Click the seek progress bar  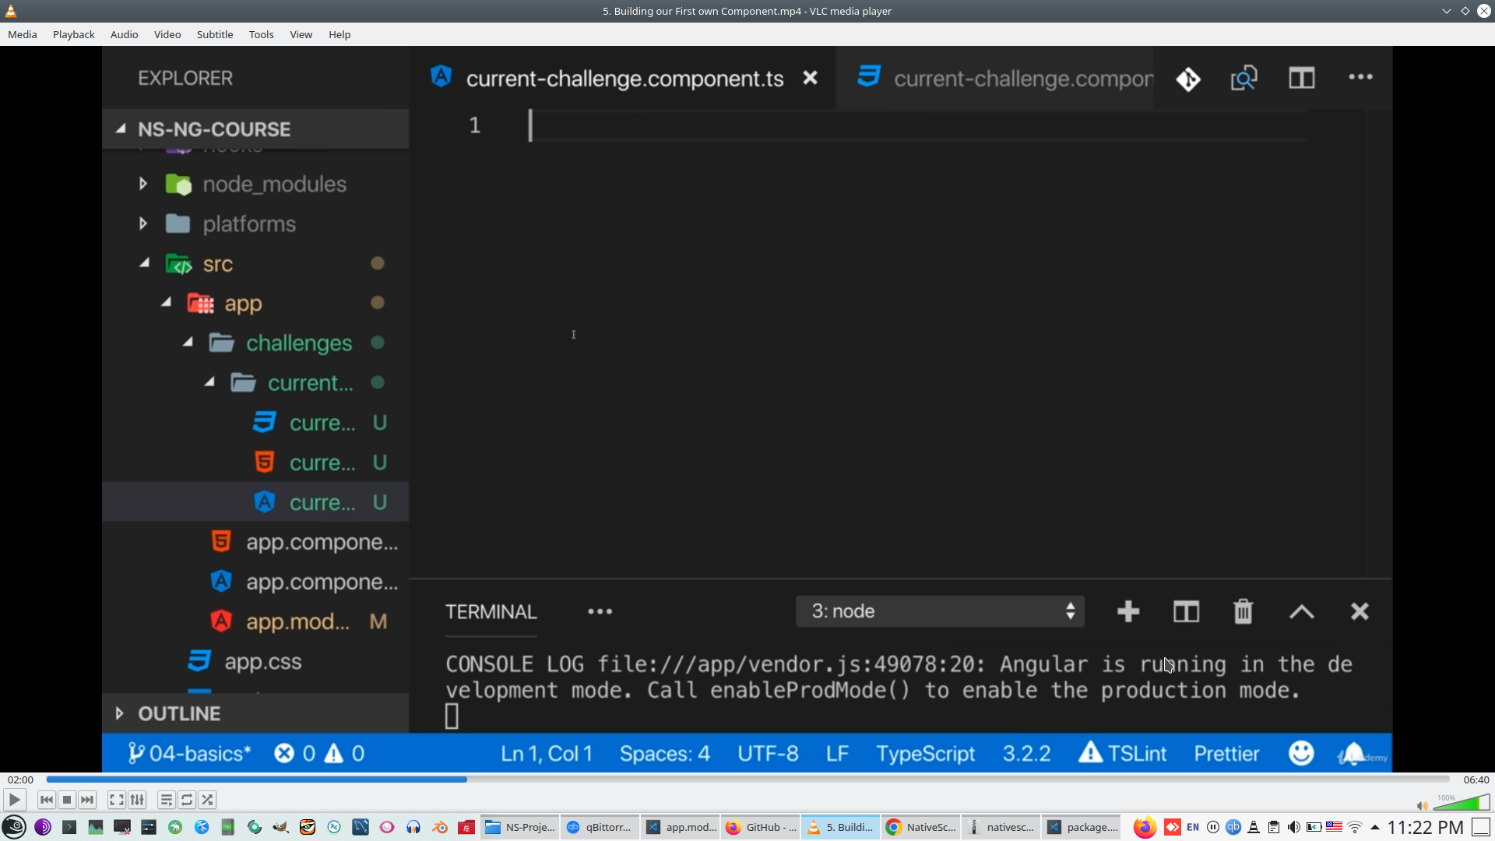(747, 779)
